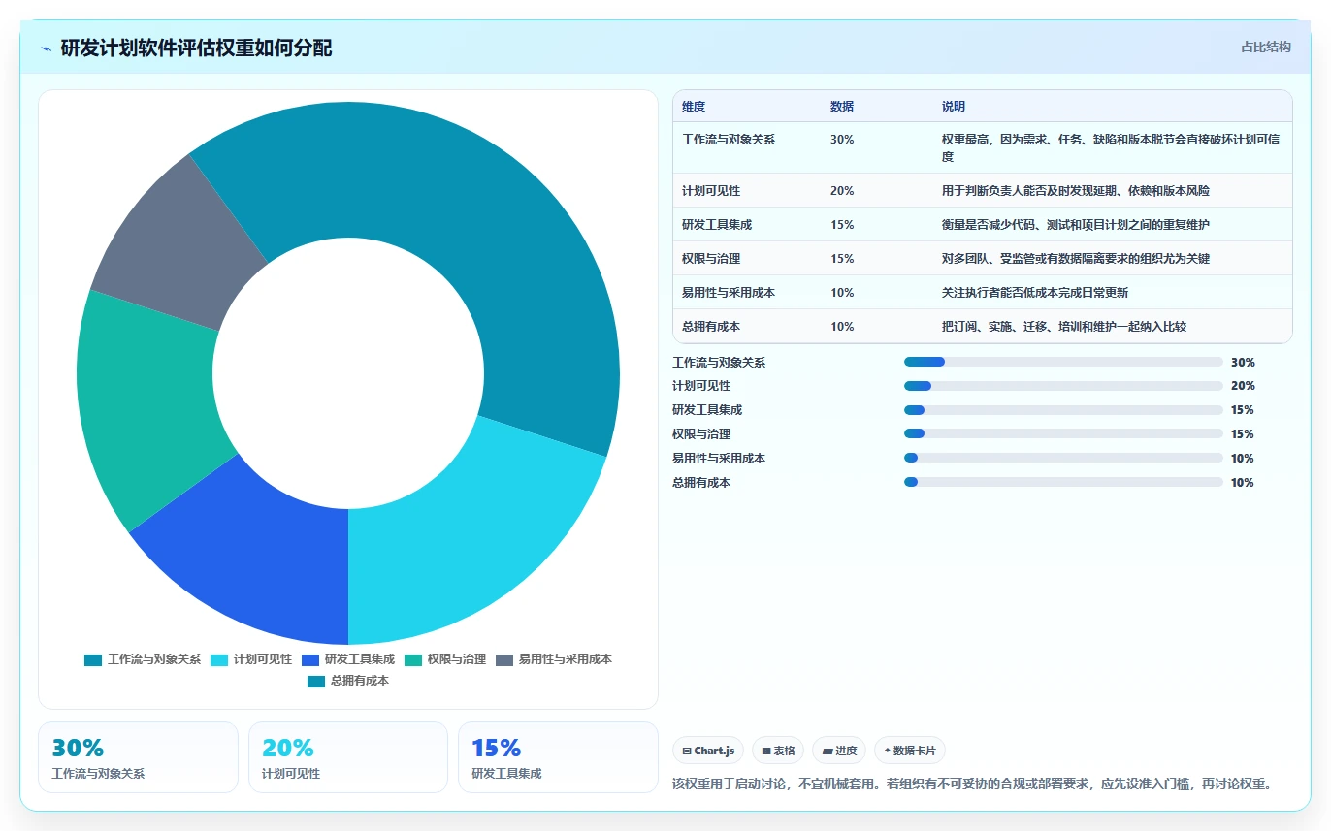
Task: Click the description starting with 权重最高
Action: (x=1111, y=148)
